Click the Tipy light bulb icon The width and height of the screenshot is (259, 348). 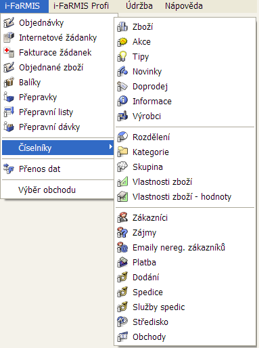[x=122, y=56]
